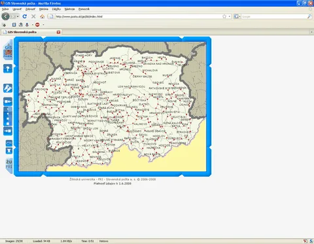Click the puzzle-piece extension toolbar icon
Viewport: 314px width, 244px height.
point(4,25)
